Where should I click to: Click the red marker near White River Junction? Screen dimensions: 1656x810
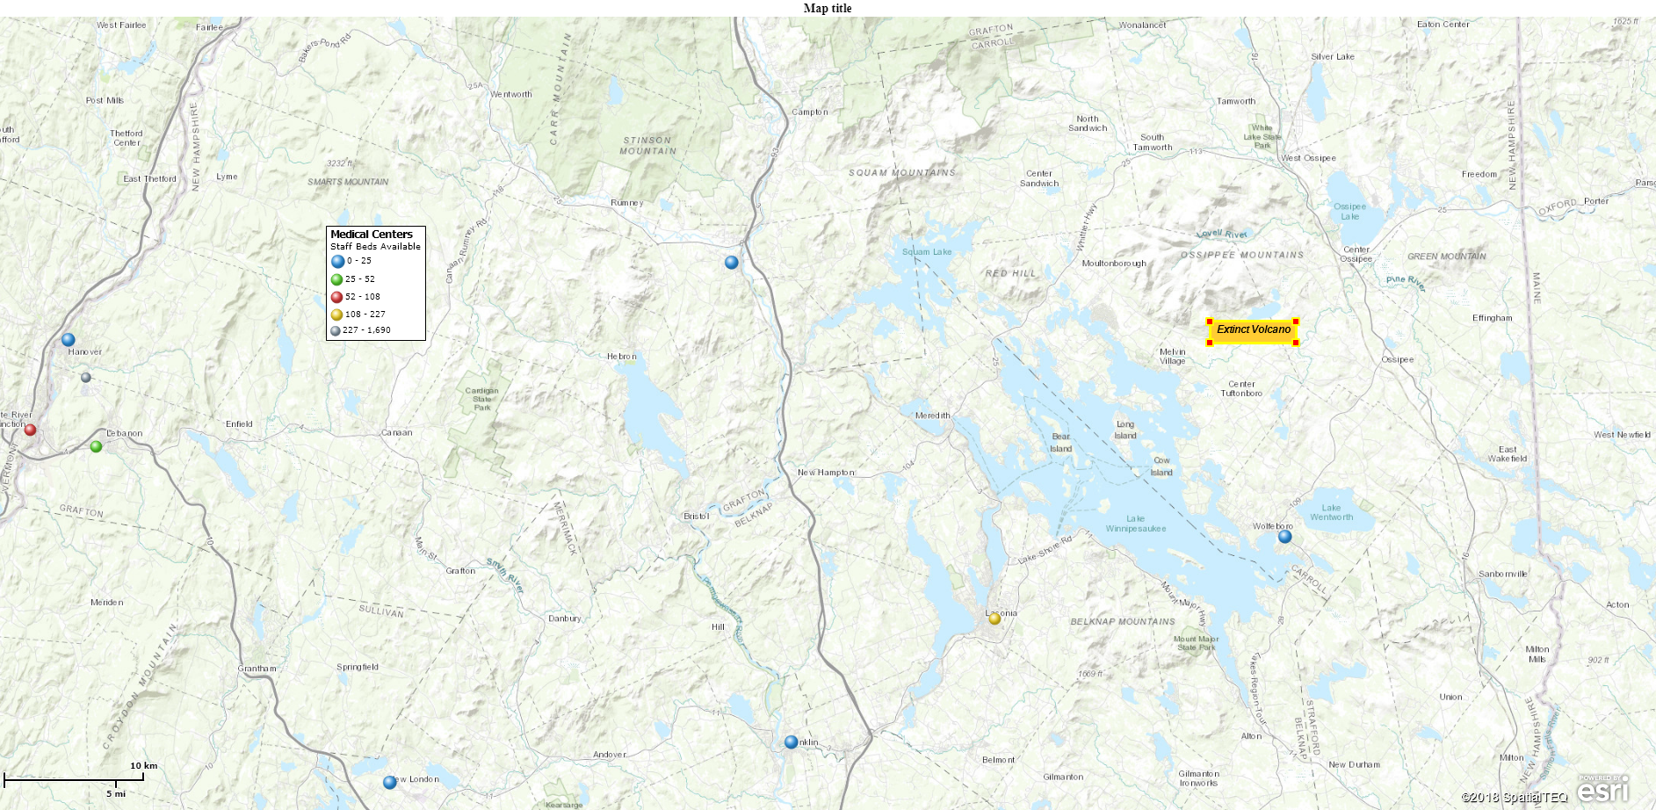tap(31, 430)
